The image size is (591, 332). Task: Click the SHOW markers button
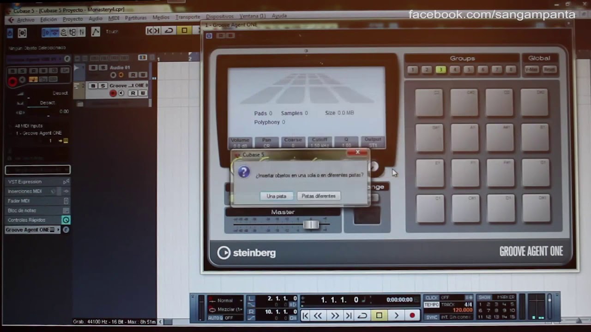485,297
